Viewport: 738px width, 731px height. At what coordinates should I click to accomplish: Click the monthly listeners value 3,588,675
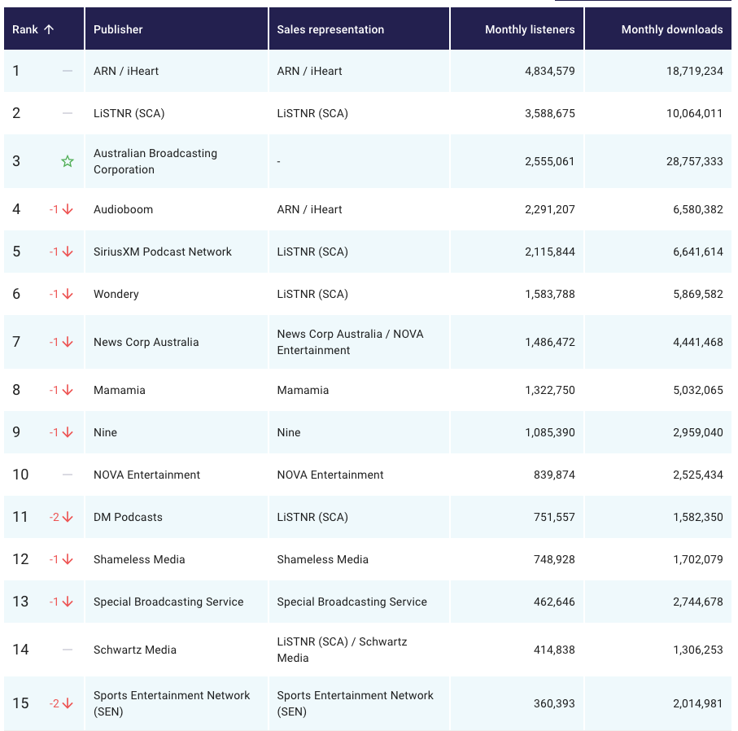550,113
